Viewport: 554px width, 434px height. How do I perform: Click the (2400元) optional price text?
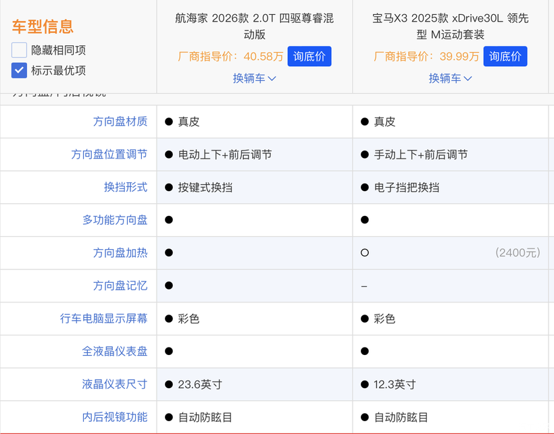click(518, 253)
